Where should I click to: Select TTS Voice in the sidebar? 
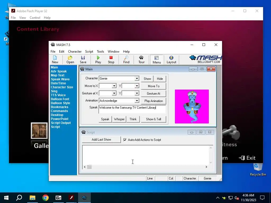pyautogui.click(x=58, y=95)
